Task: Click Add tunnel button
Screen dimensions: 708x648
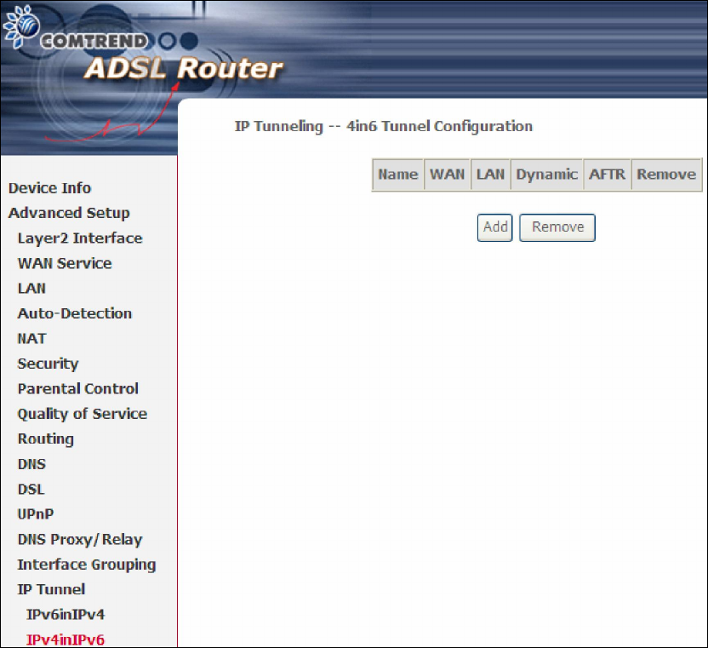Action: tap(495, 227)
